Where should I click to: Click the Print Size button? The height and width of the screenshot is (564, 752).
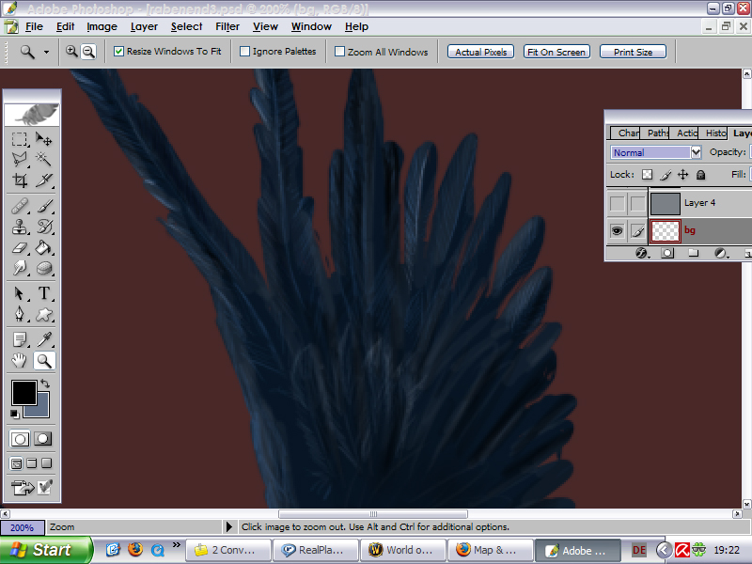(633, 52)
